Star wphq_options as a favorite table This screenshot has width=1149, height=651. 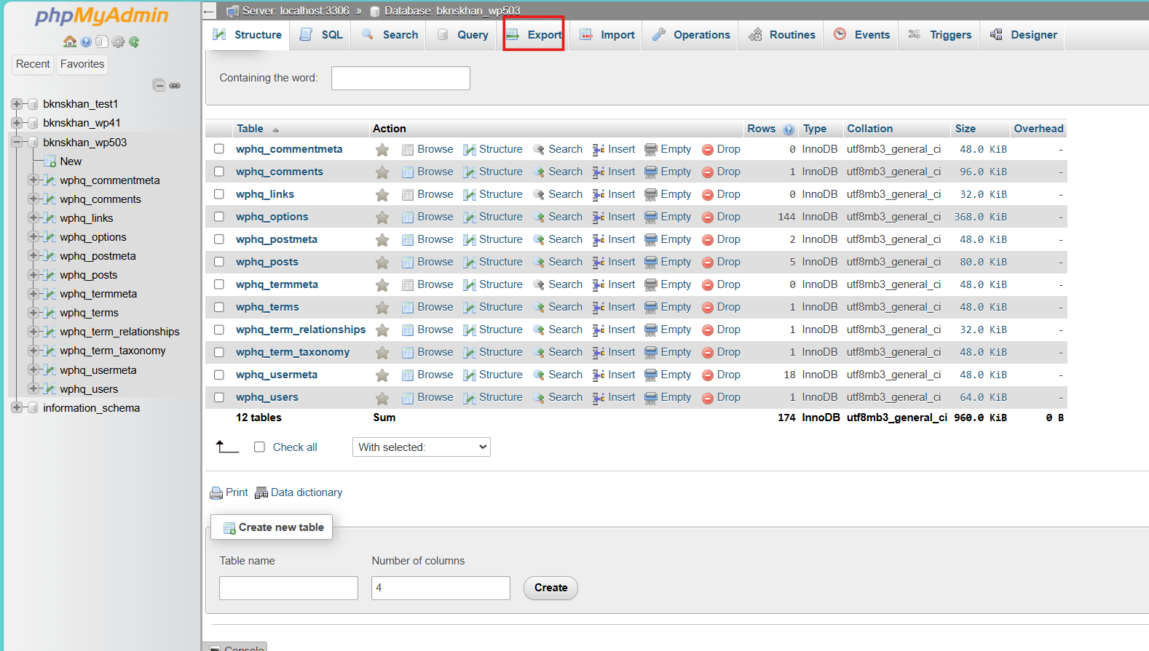tap(382, 217)
